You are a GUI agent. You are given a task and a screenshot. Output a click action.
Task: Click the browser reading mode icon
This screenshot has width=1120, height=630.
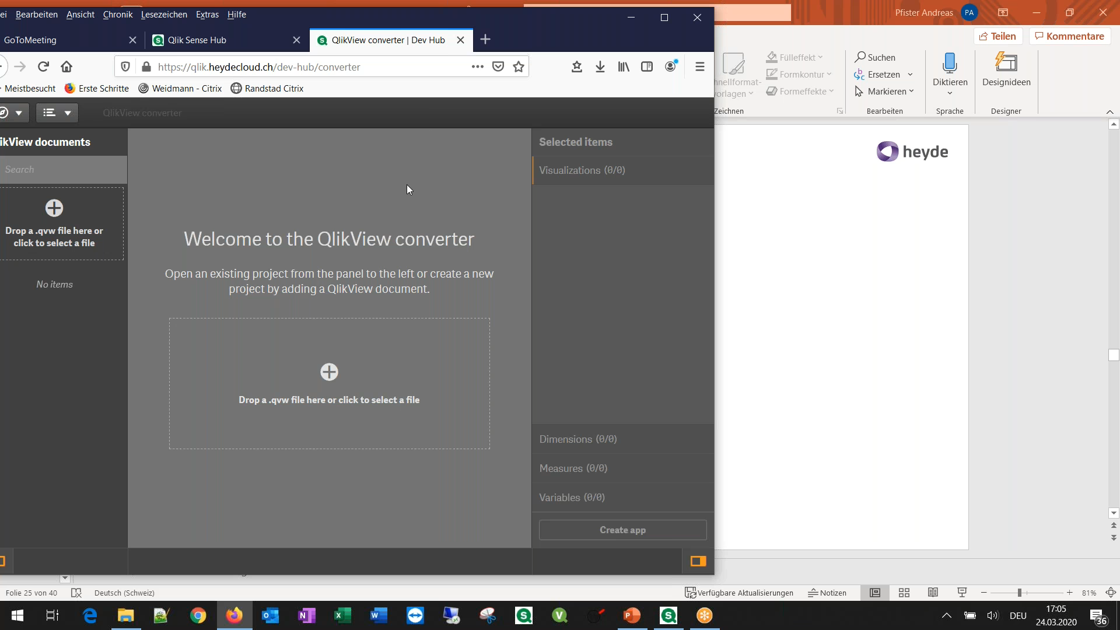pos(646,67)
